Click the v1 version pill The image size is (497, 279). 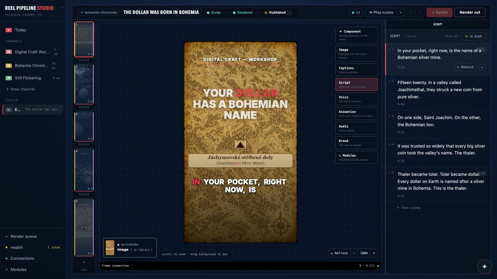click(356, 12)
